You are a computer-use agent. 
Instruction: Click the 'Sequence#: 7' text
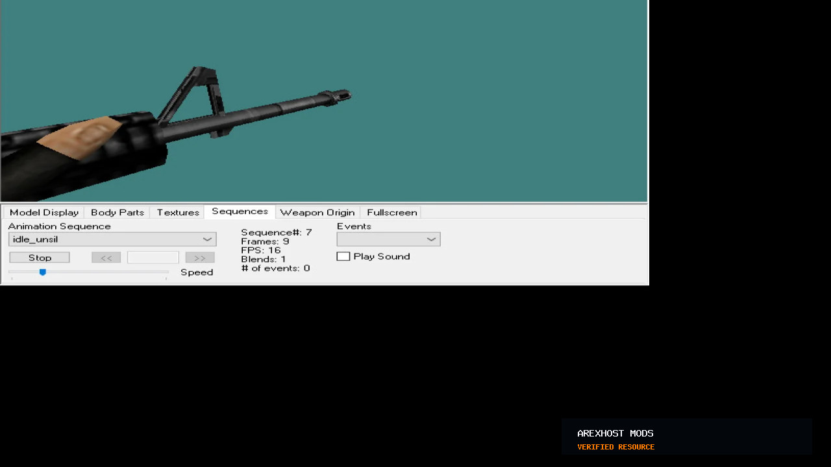pos(277,232)
